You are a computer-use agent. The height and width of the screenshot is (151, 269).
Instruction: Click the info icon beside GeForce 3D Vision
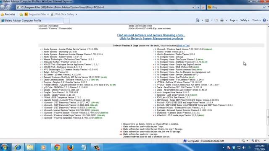[155, 82]
